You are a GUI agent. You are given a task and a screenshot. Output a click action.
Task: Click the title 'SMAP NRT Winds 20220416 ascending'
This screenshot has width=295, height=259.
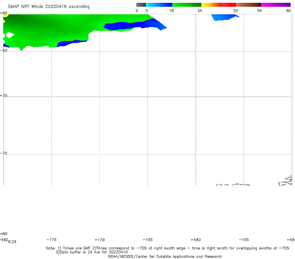pos(49,7)
